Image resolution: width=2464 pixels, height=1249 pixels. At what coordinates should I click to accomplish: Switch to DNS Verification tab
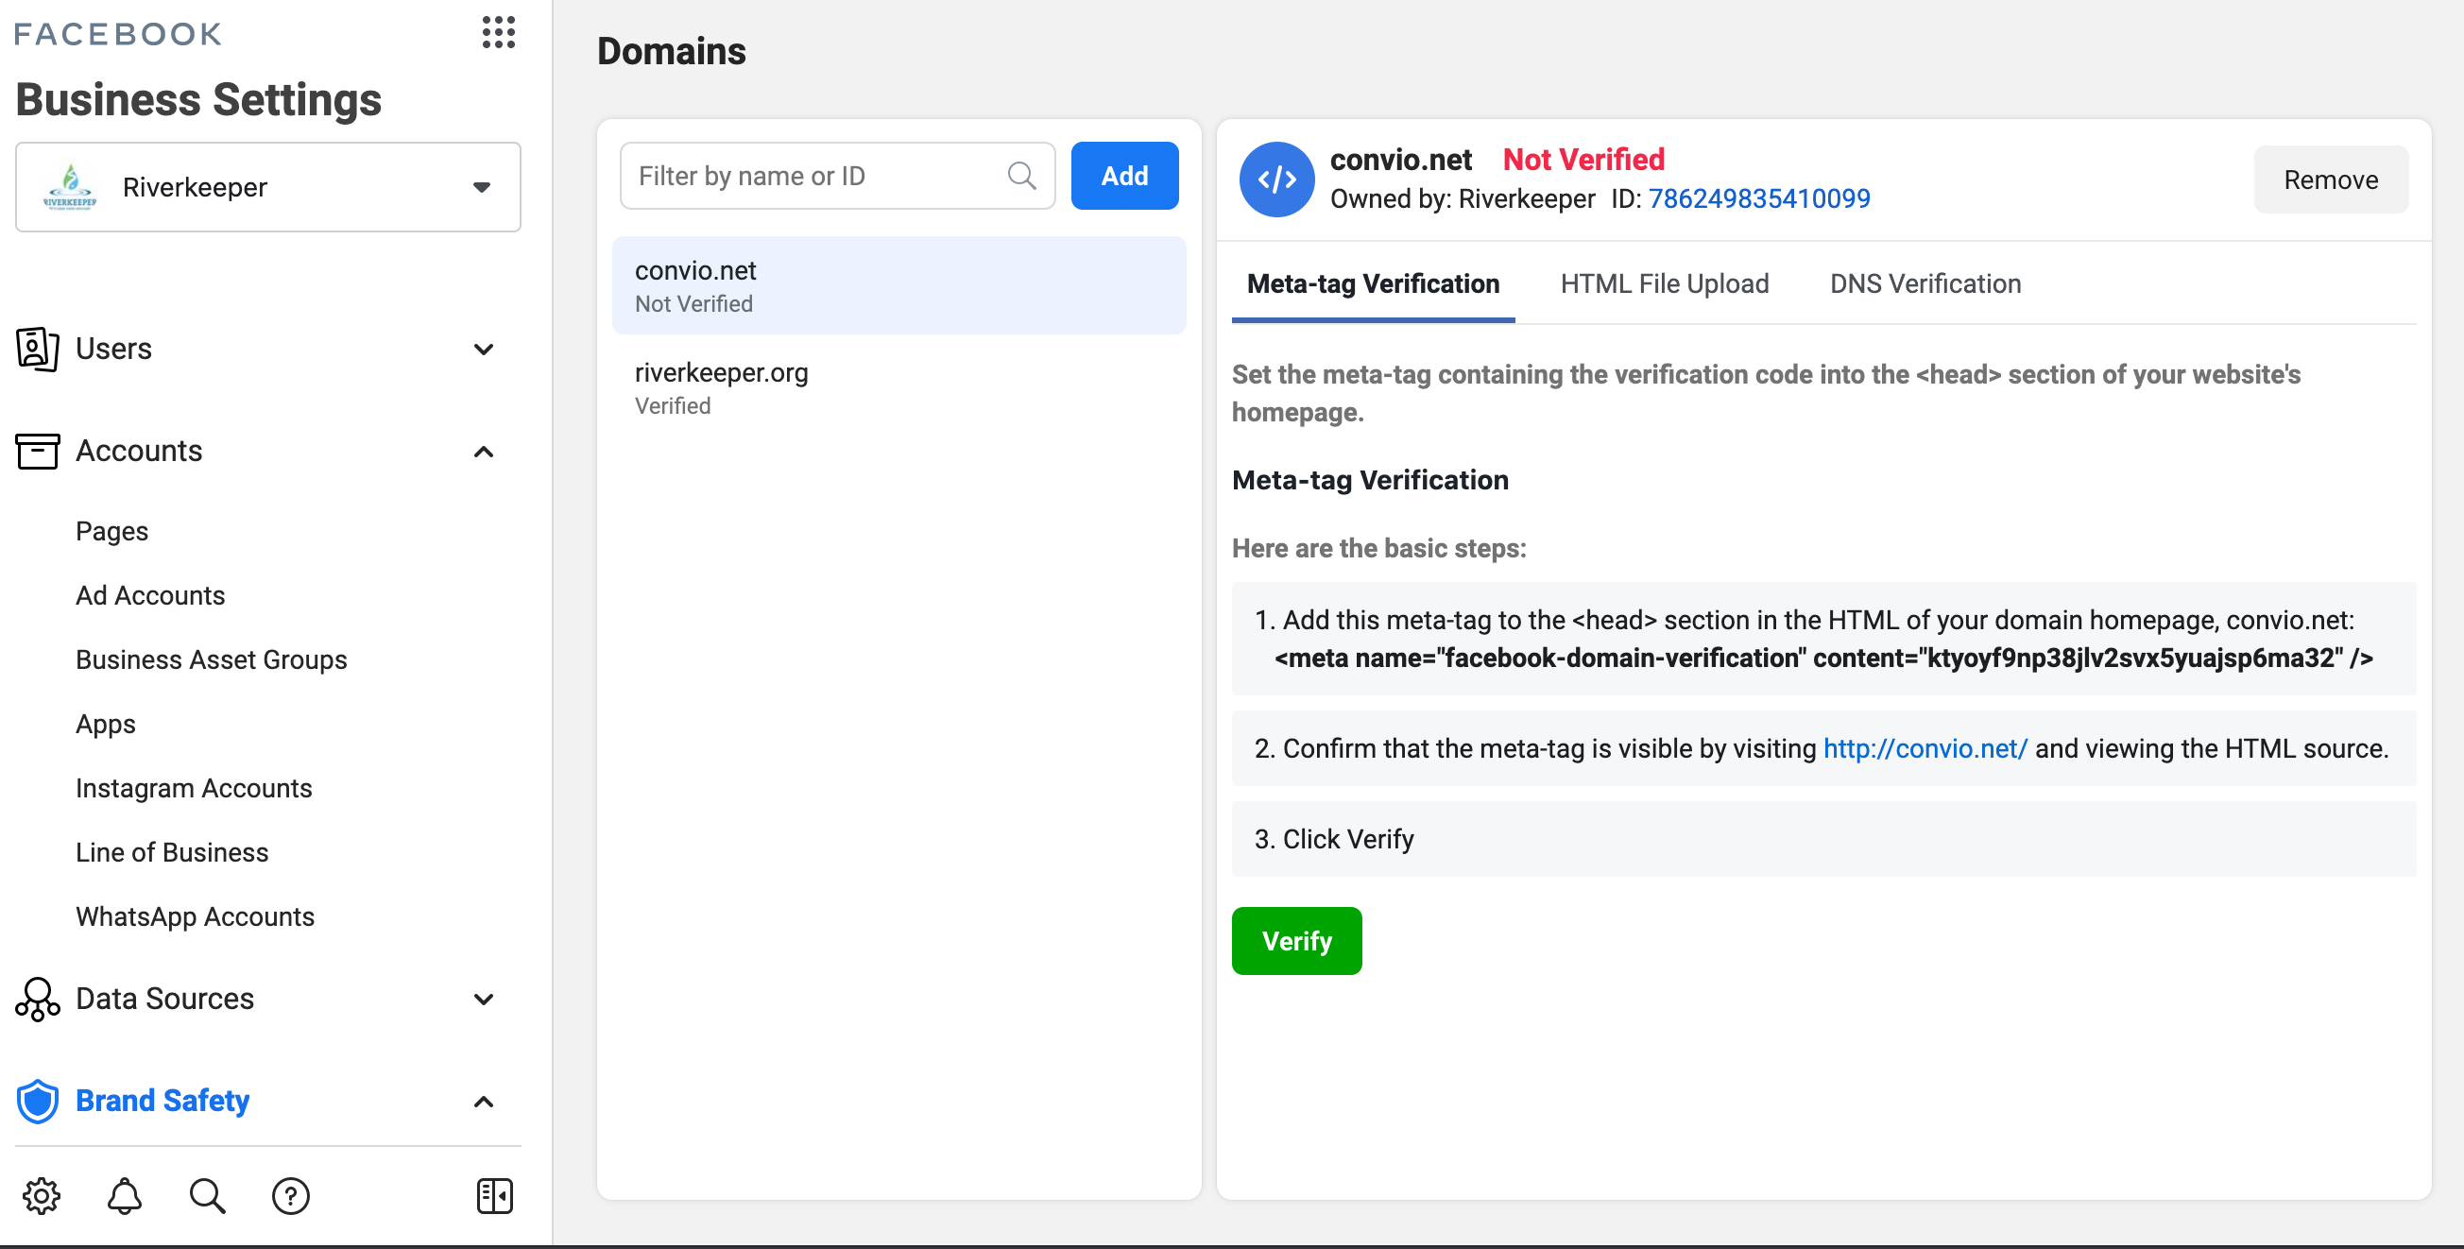pos(1925,284)
